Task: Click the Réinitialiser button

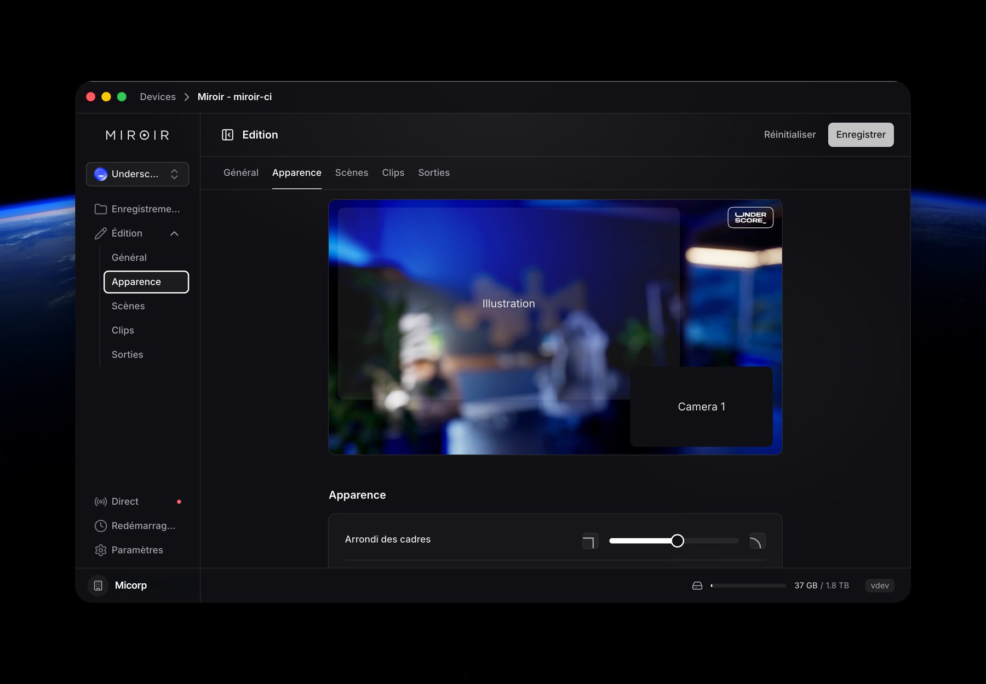Action: [789, 134]
